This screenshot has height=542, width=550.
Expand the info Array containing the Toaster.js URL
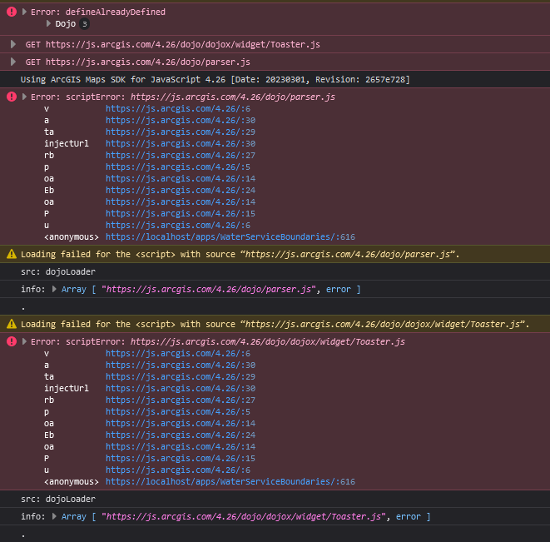(x=56, y=516)
